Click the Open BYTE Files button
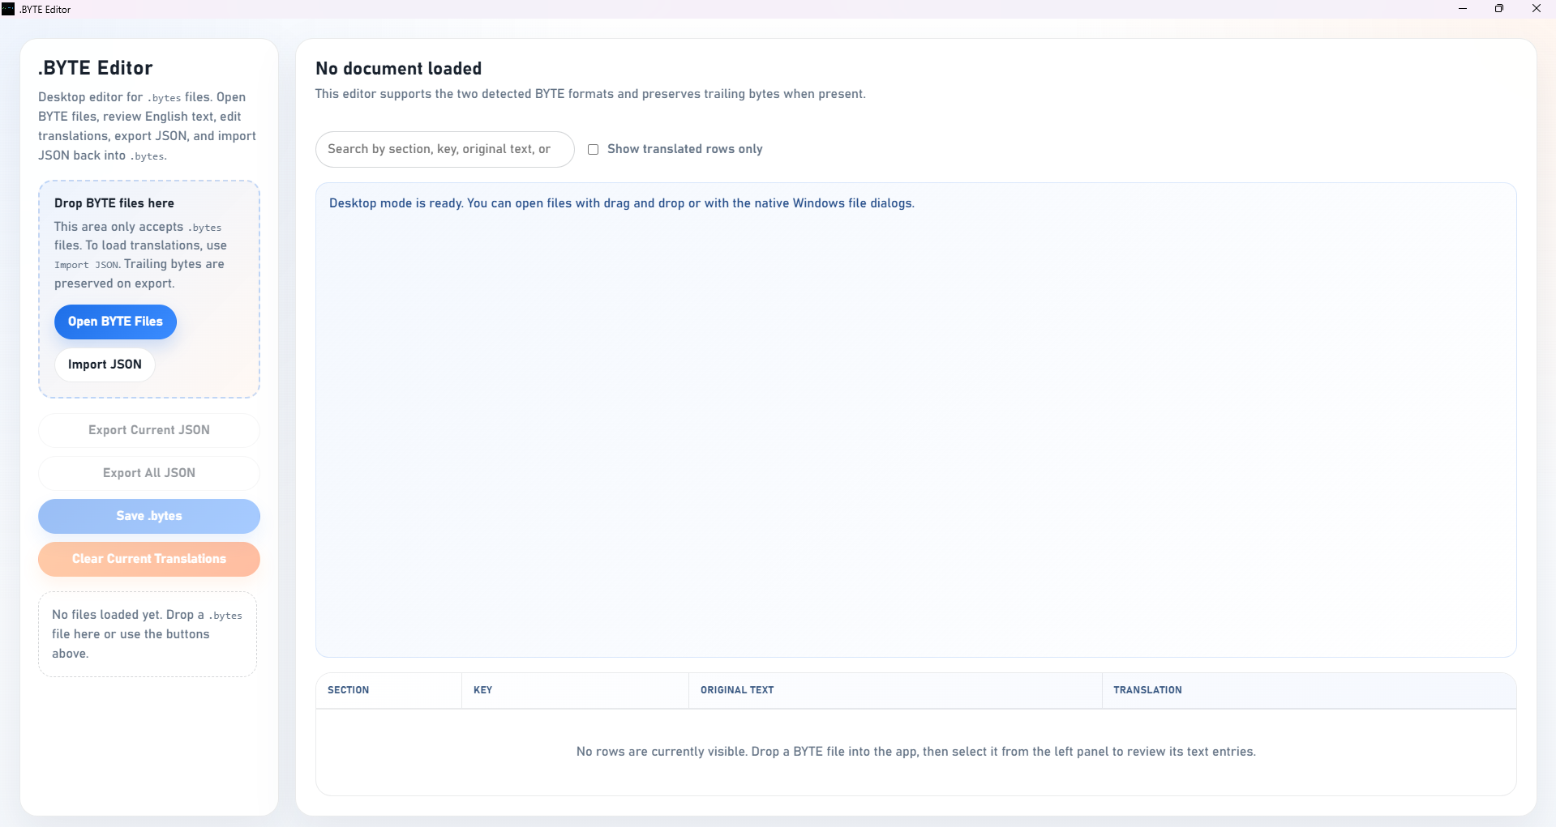 (x=115, y=322)
